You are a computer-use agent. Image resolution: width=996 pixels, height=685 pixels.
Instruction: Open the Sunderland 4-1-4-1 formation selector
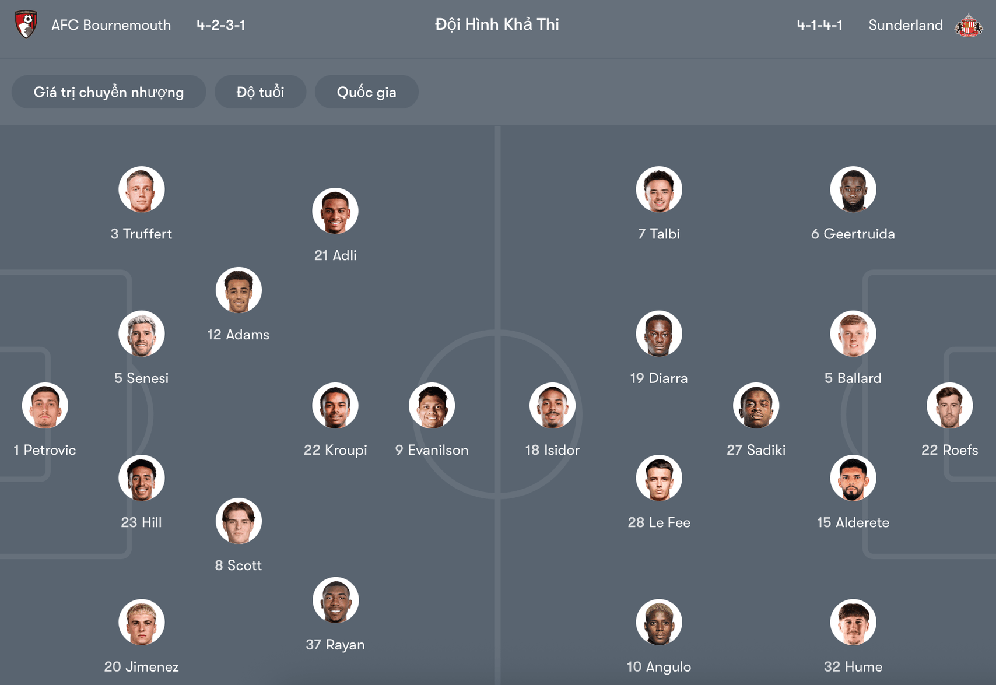tap(819, 24)
